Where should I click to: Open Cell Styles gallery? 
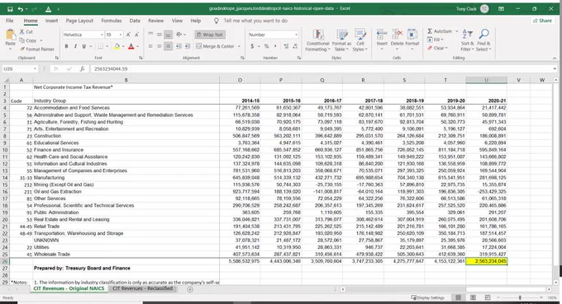360,40
